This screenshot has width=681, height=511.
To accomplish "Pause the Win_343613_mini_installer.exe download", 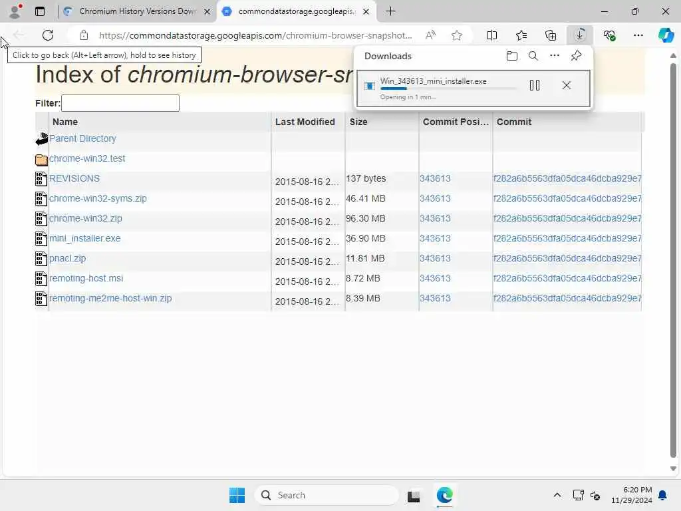I will click(x=535, y=86).
